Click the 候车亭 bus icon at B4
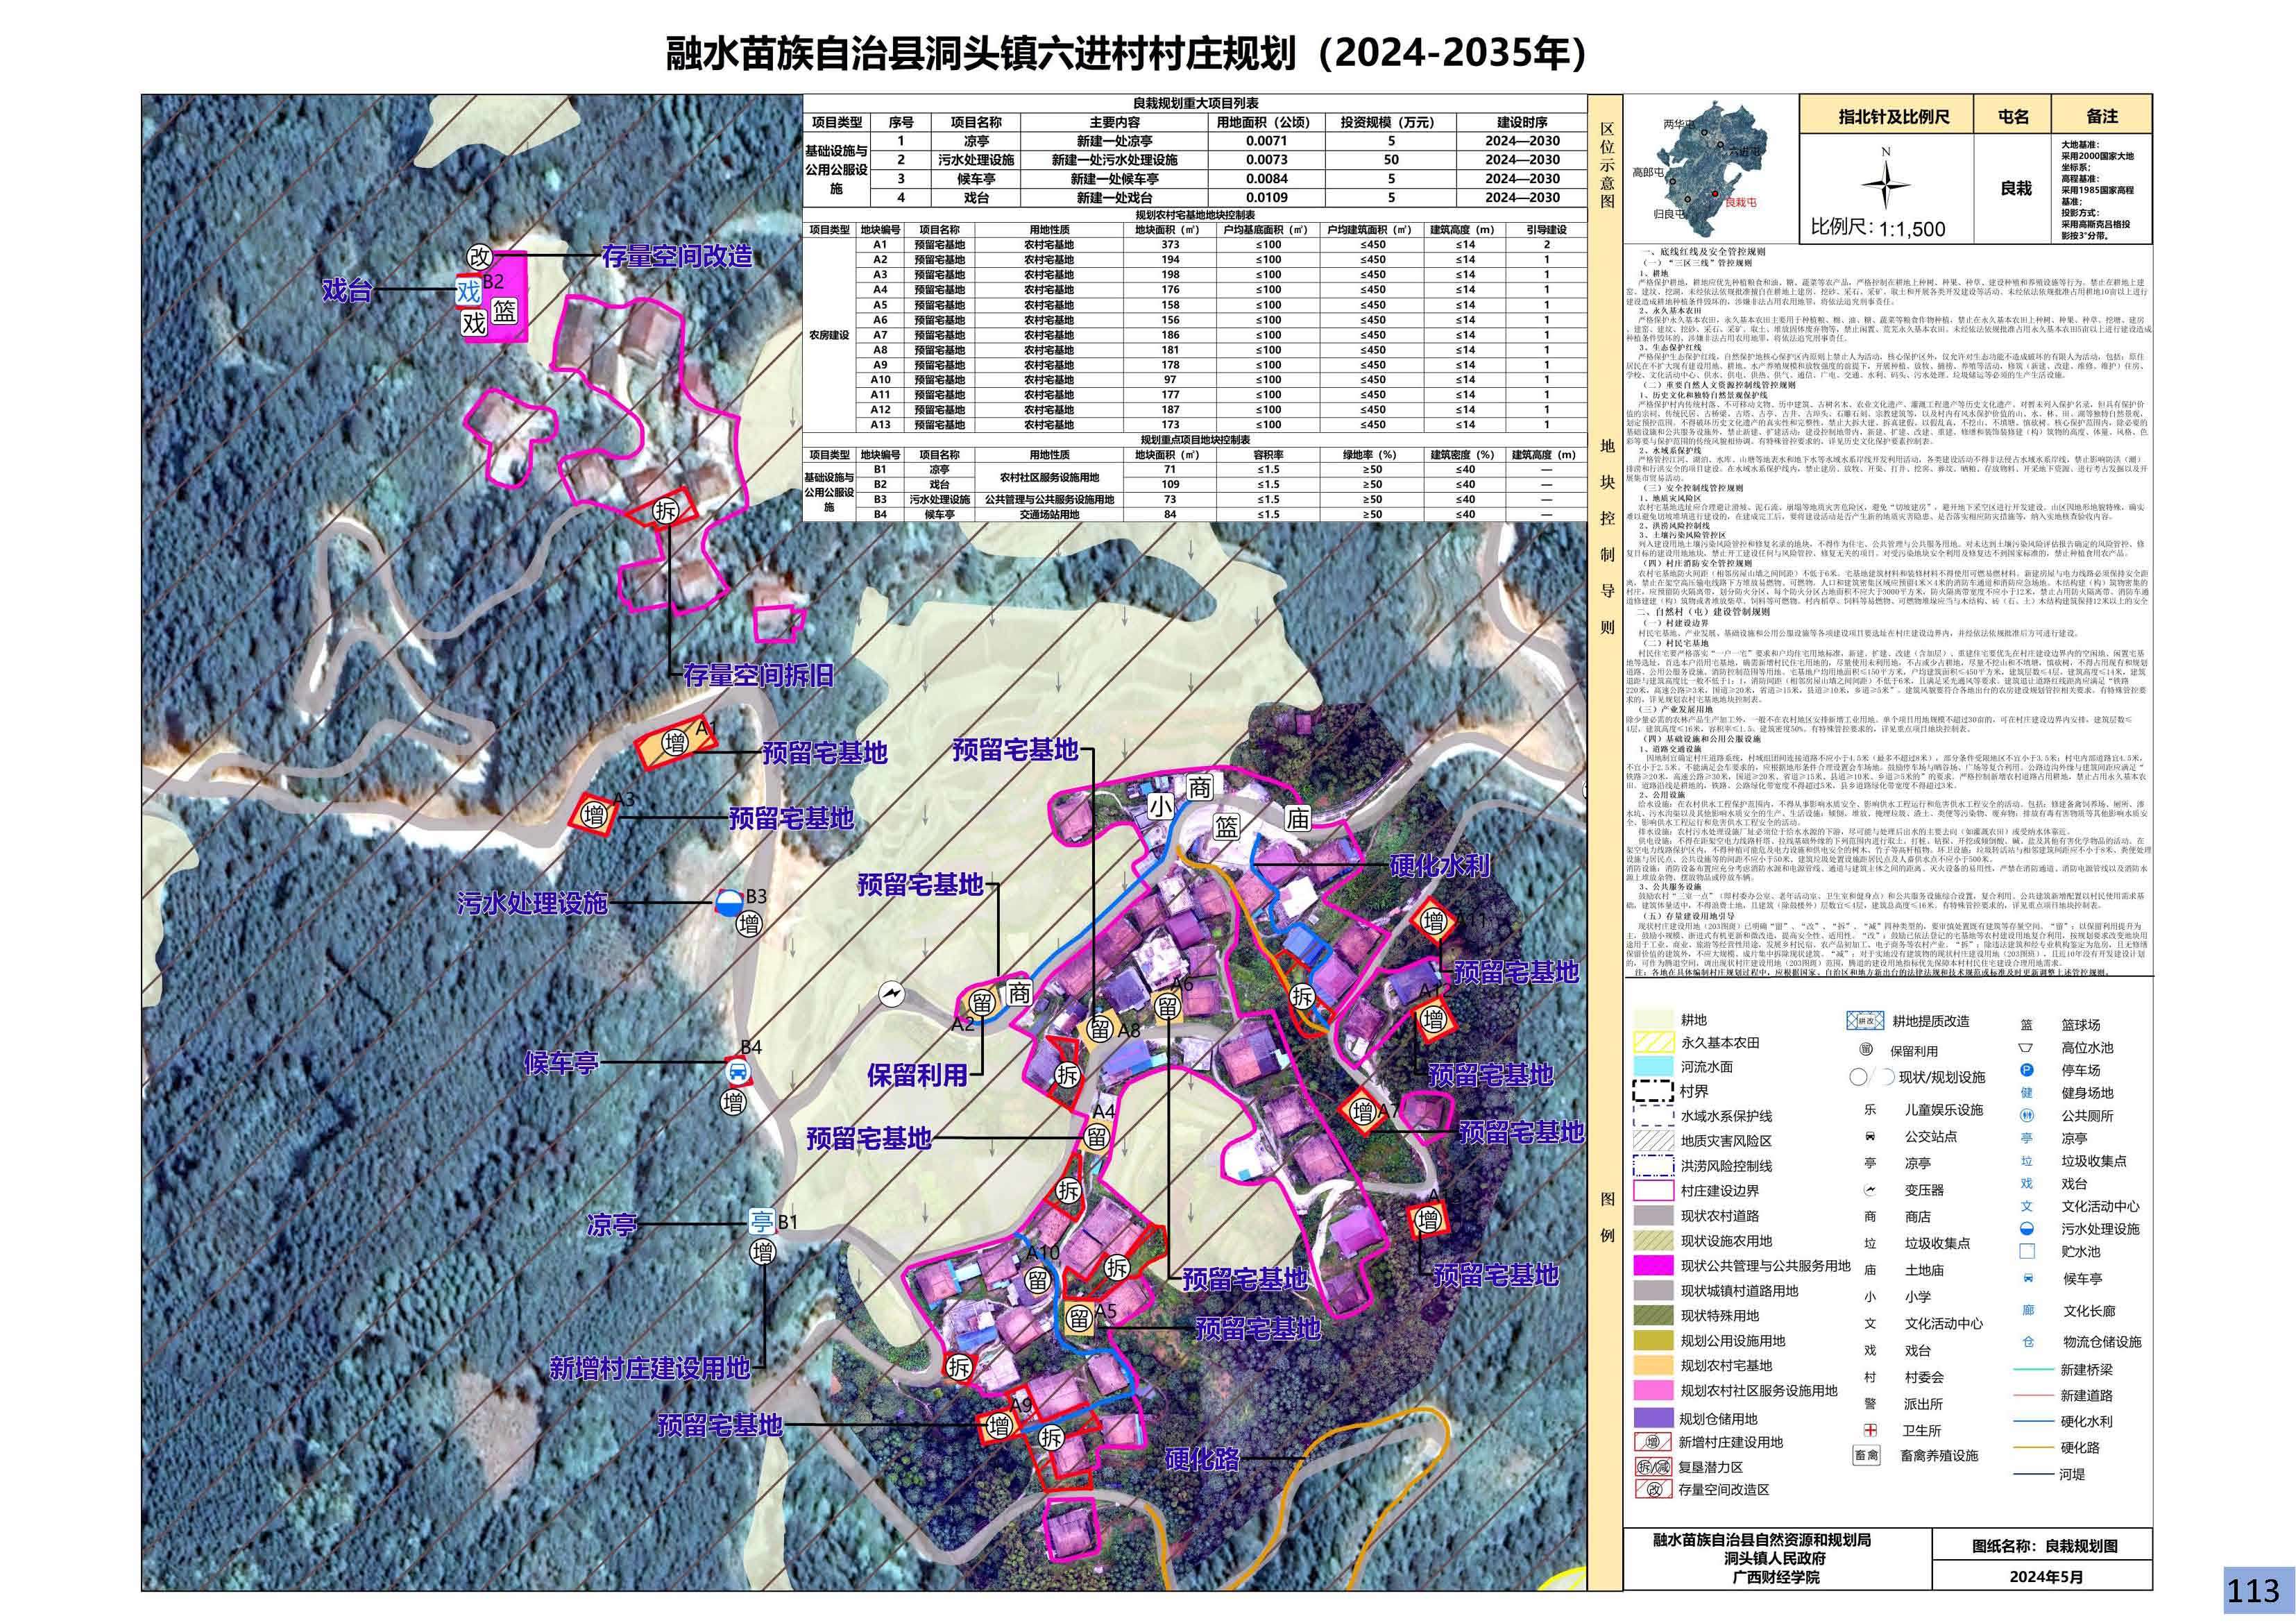 click(x=737, y=1073)
